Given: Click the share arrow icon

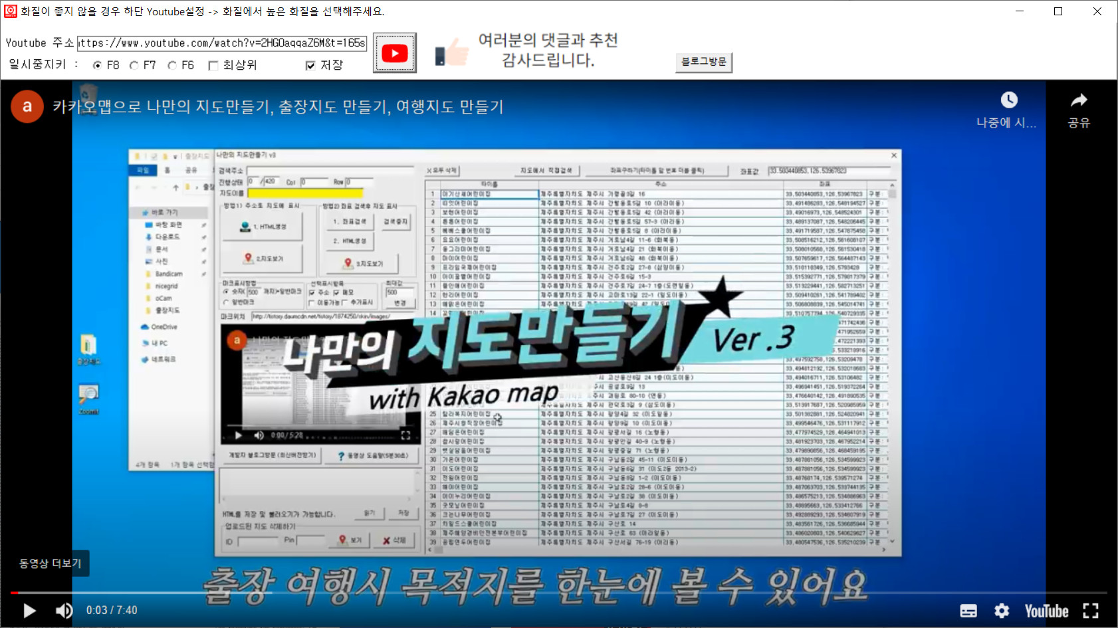Looking at the screenshot, I should point(1079,100).
